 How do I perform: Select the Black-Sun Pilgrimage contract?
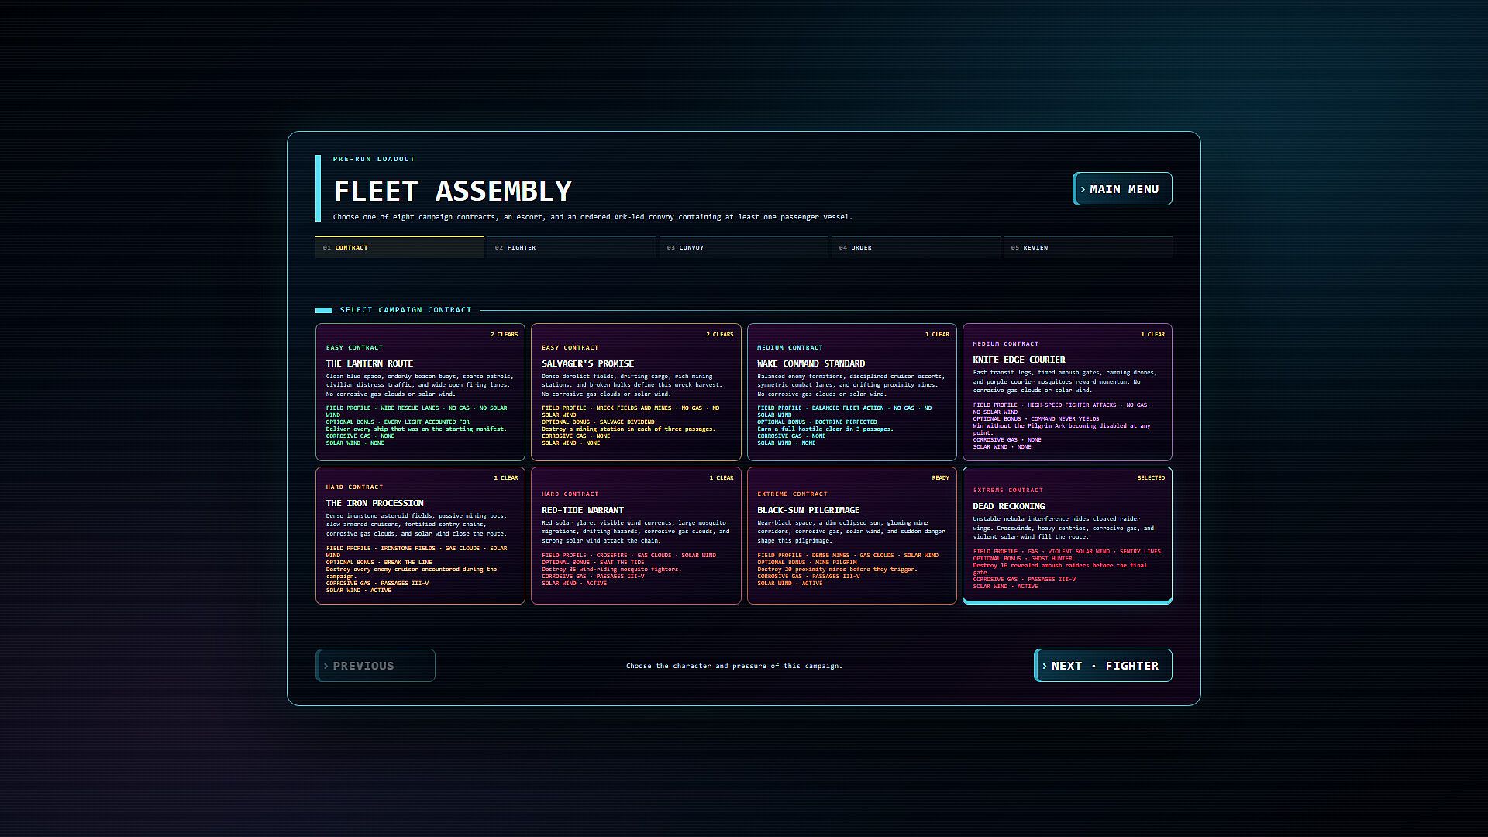click(852, 536)
